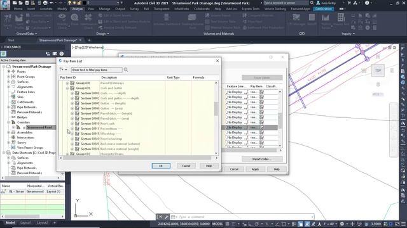This screenshot has width=407, height=228.
Task: Close the command line with its X icon
Action: [x=161, y=217]
